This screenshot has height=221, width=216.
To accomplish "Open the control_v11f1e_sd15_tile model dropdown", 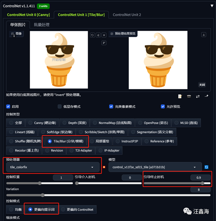I will 155,167.
